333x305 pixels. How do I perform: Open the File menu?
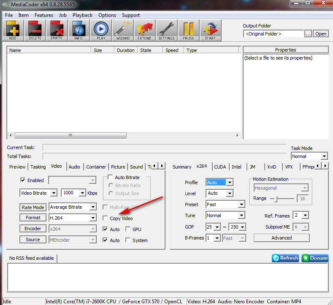9,15
